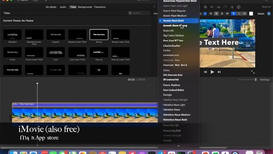Image resolution: width=273 pixels, height=154 pixels.
Task: Apply title changes with blue checkmark
Action: point(269,14)
